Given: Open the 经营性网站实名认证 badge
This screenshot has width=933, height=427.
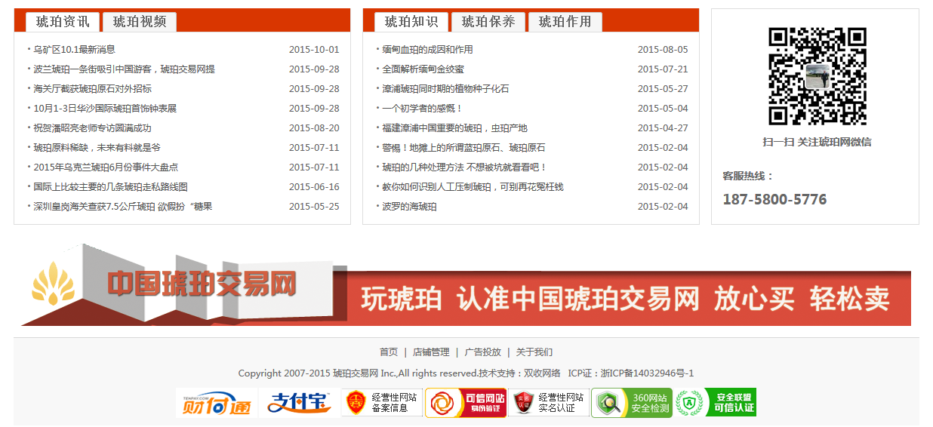Looking at the screenshot, I should [549, 403].
